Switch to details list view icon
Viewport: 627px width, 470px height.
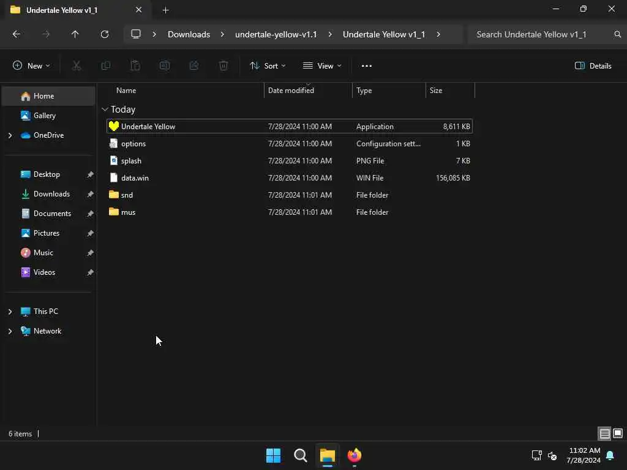pos(604,434)
